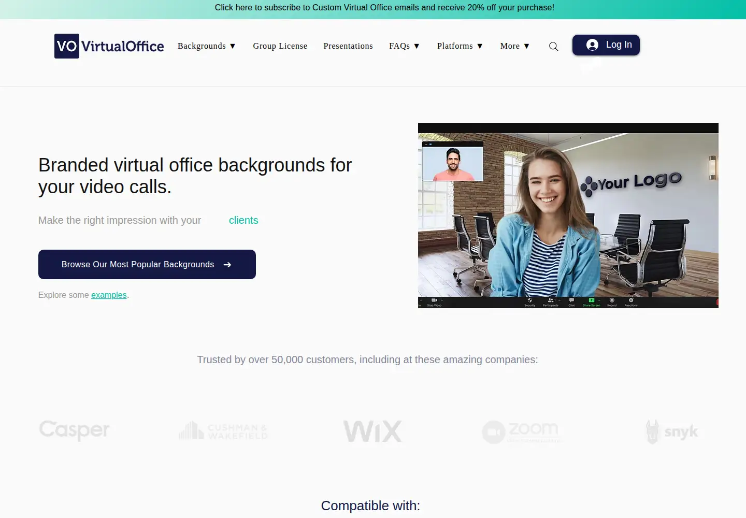The width and height of the screenshot is (746, 518).
Task: Click the user avatar in Log In
Action: coord(592,45)
